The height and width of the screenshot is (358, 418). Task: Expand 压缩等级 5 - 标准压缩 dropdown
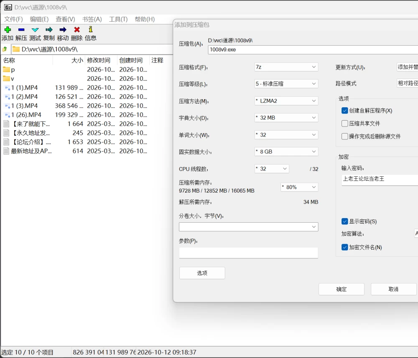point(286,84)
